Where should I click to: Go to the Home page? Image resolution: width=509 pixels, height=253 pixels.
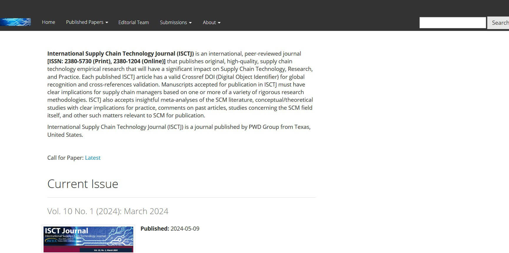[x=49, y=22]
